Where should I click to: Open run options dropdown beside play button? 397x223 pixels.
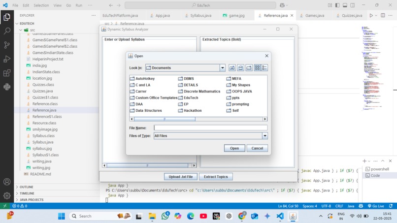click(x=376, y=15)
